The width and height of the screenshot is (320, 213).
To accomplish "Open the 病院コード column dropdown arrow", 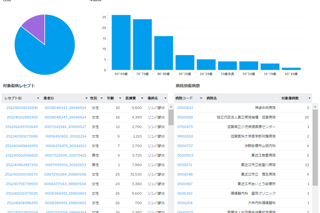I will 201,98.
